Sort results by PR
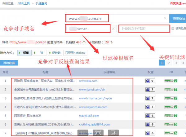 tap(38, 53)
